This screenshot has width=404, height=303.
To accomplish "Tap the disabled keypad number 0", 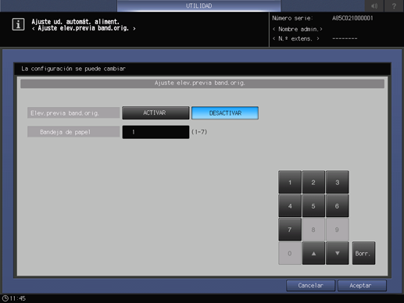I will [290, 253].
